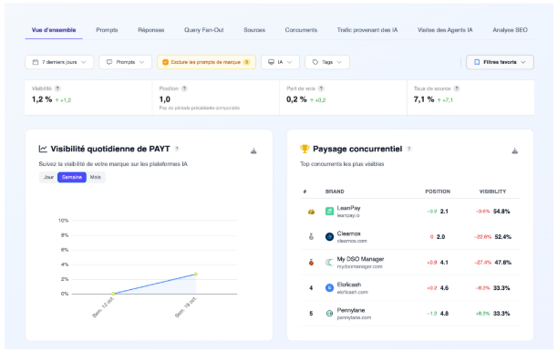
Task: Click help icon beside Paysage concurrentiel
Action: [409, 149]
